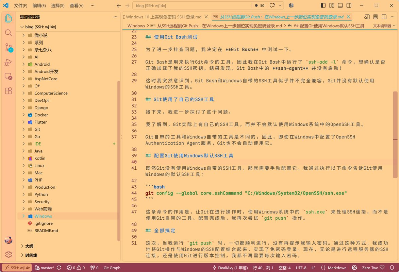This screenshot has width=399, height=272.
Task: Open the 文件(F) menu
Action: [x=21, y=5]
